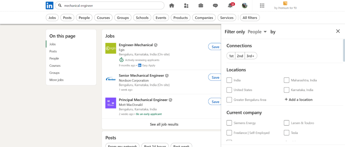345x147 pixels.
Task: Open the apps grid icon
Action: 262,5
